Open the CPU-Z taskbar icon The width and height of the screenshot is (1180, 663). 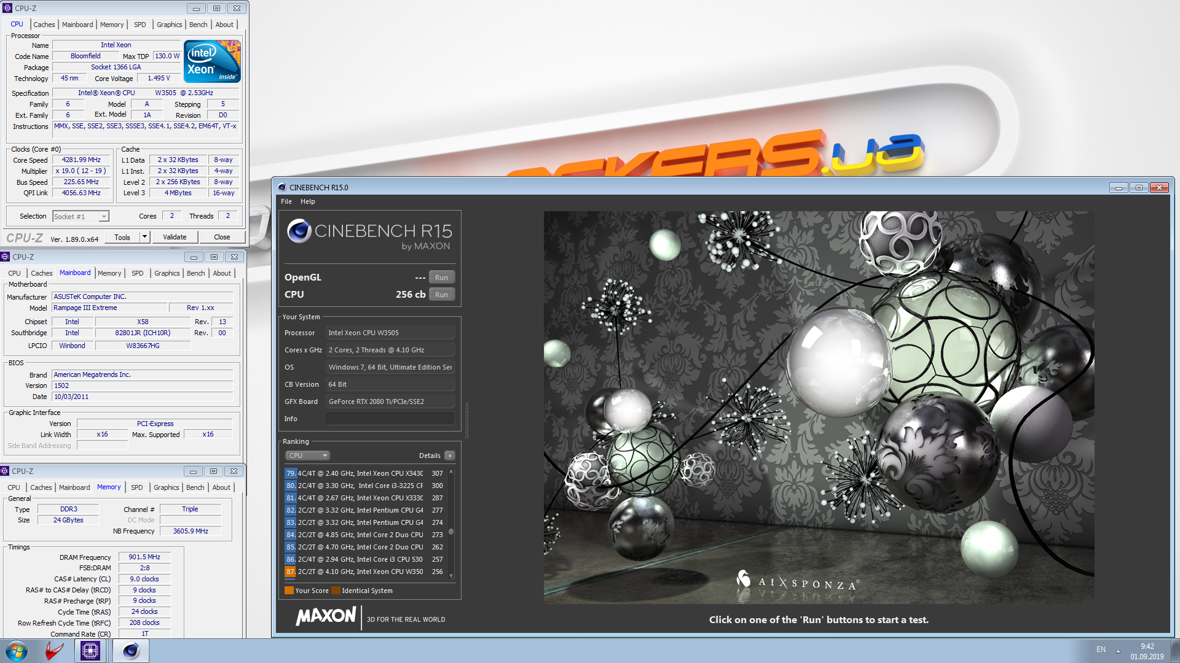[90, 651]
